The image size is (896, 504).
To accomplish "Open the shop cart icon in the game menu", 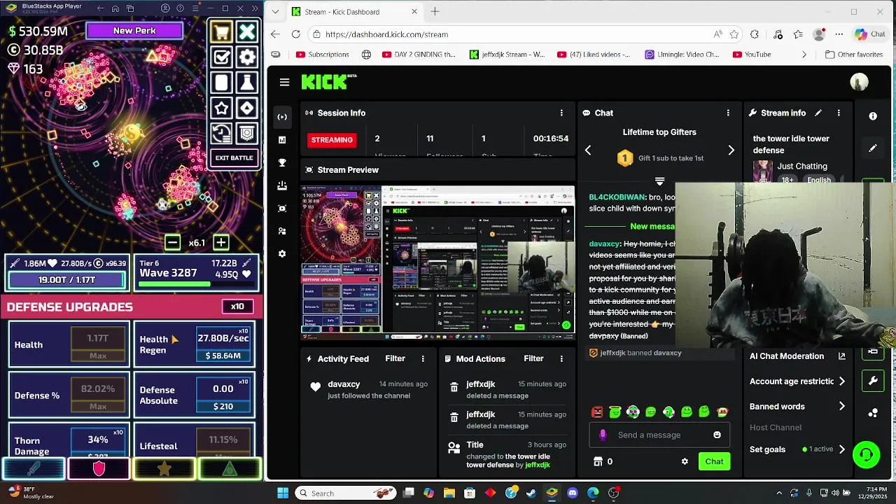I will coord(222,32).
